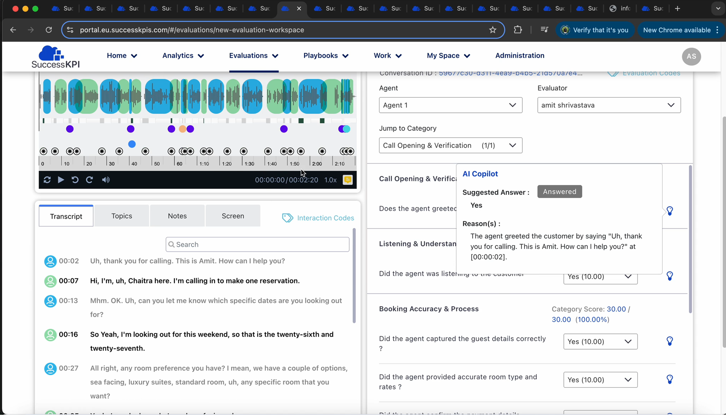Image resolution: width=726 pixels, height=415 pixels.
Task: Open the Analytics menu
Action: pos(183,56)
